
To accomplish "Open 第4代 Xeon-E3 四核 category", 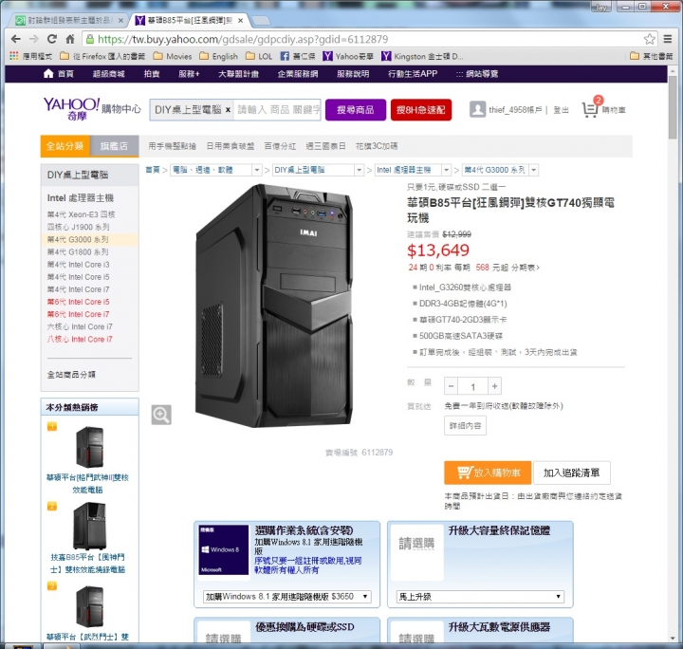I will tap(81, 214).
